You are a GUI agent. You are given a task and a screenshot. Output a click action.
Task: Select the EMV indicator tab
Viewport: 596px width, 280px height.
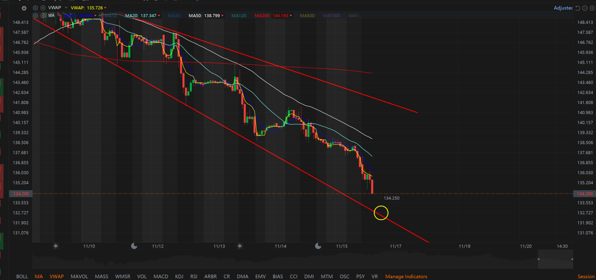261,276
